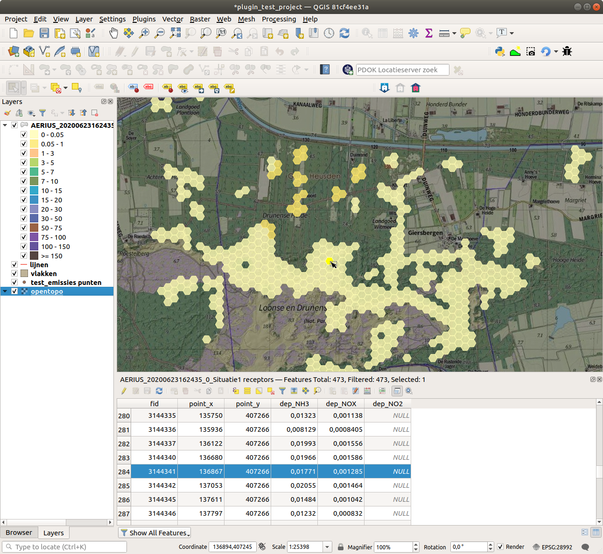Select the Pan Map tool
Screen dimensions: 603x554
coord(113,33)
